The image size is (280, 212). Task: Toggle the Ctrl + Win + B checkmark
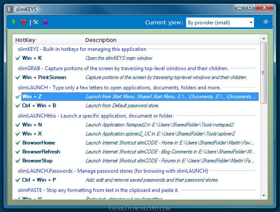(x=17, y=106)
